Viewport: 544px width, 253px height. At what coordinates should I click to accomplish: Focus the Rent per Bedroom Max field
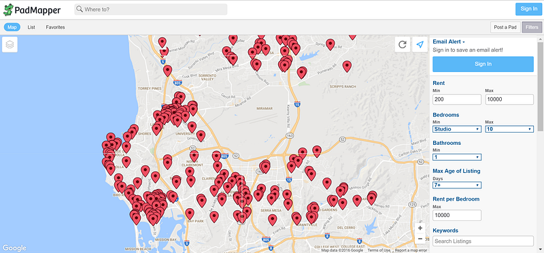[457, 215]
